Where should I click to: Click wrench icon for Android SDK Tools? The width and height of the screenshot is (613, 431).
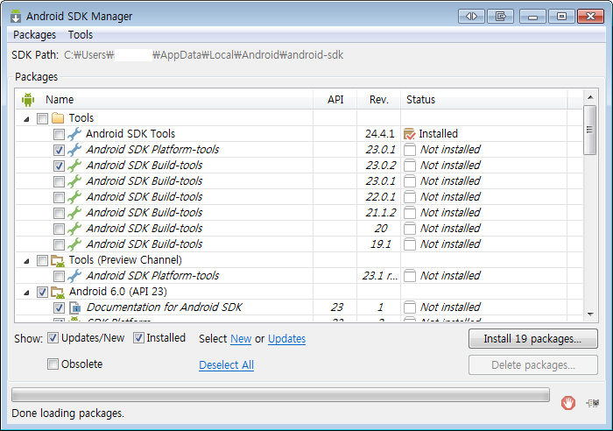[74, 134]
